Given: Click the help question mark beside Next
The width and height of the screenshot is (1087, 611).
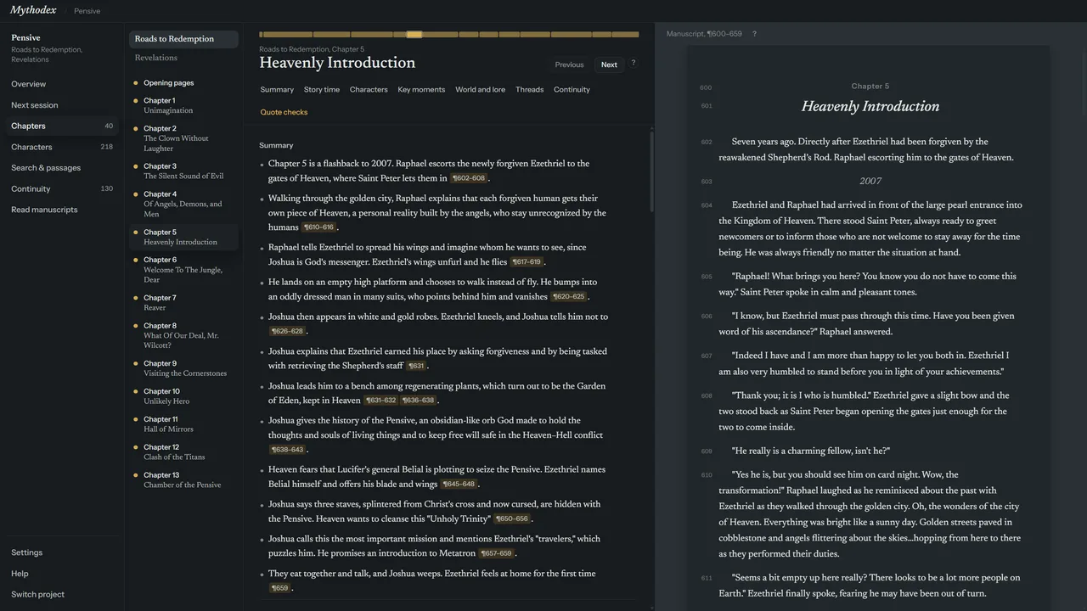Looking at the screenshot, I should point(633,63).
